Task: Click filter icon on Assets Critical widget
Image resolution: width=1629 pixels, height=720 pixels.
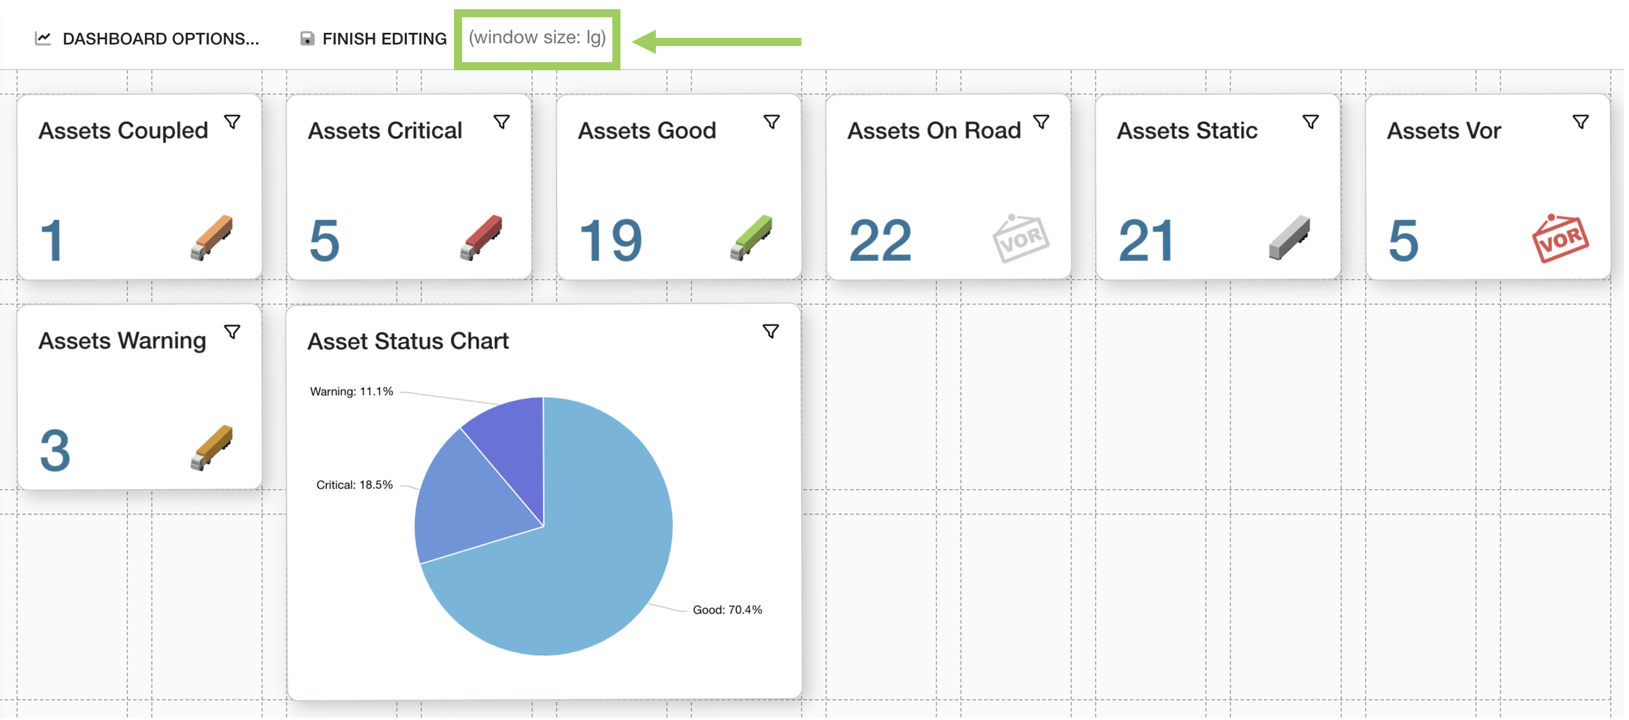Action: pyautogui.click(x=502, y=122)
